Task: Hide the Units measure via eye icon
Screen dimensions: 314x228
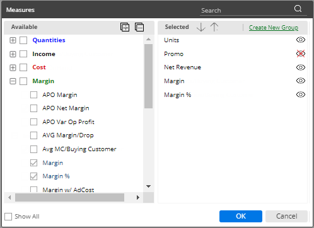Action: (x=301, y=40)
